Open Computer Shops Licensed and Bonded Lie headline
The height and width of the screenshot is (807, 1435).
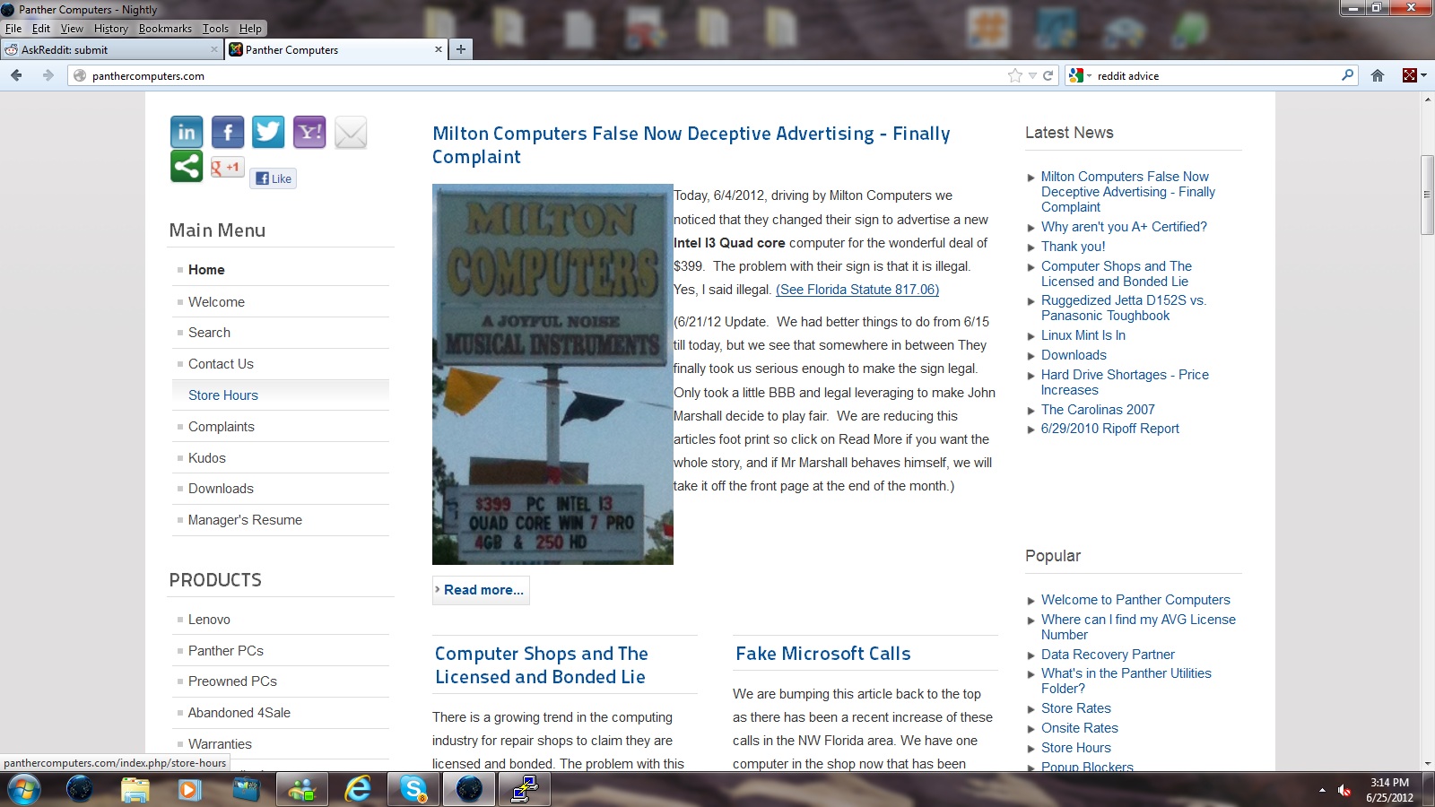pyautogui.click(x=541, y=665)
